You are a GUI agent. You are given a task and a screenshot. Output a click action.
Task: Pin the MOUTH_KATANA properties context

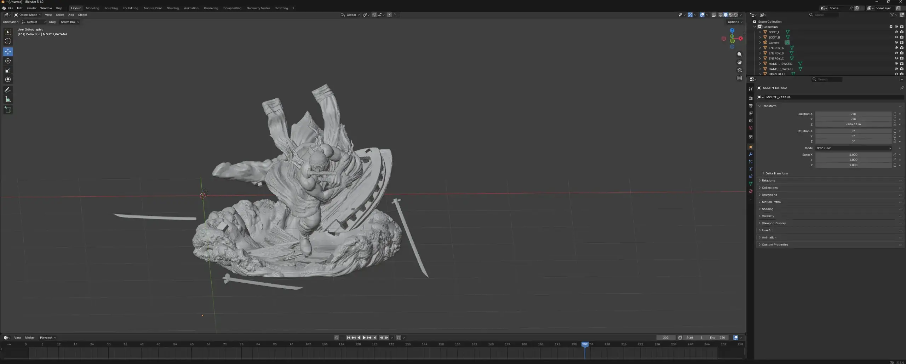901,88
